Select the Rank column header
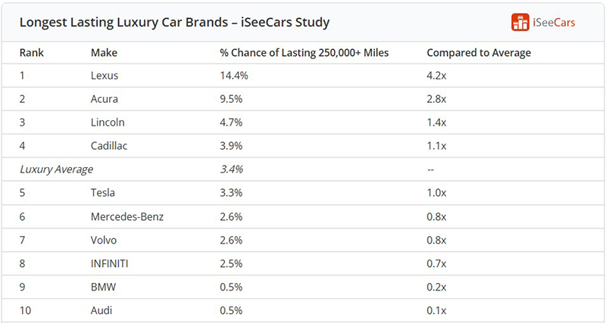This screenshot has width=606, height=323. 32,52
